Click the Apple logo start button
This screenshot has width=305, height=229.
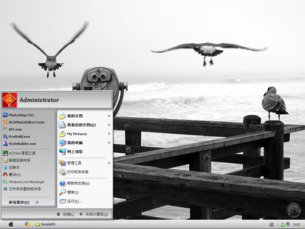11,224
